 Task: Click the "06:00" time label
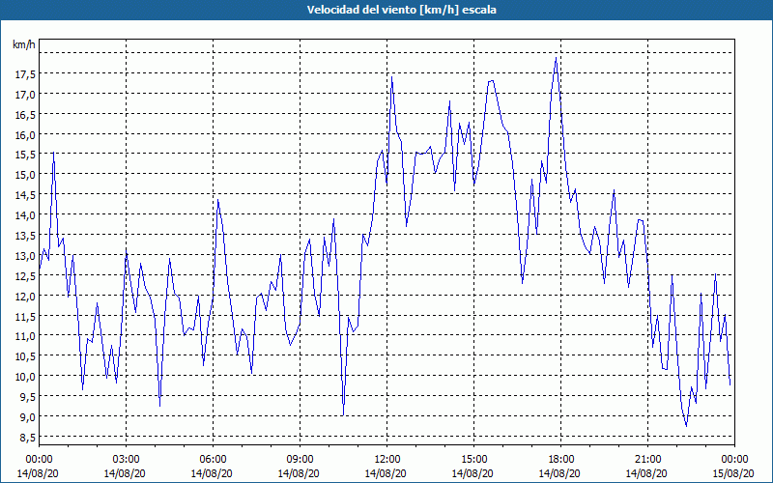213,460
